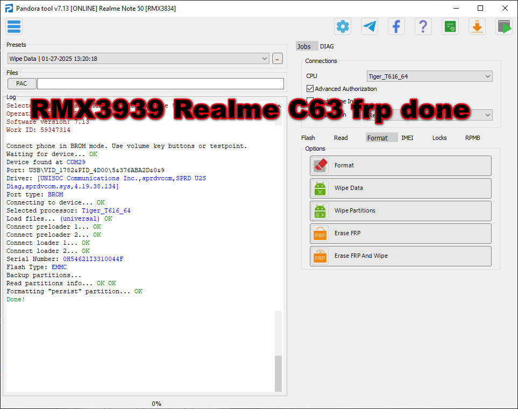Viewport: 518px width, 409px height.
Task: Toggle the Wipe Data option
Action: pyautogui.click(x=400, y=188)
